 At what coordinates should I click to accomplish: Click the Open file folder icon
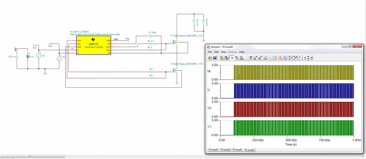(x=210, y=58)
